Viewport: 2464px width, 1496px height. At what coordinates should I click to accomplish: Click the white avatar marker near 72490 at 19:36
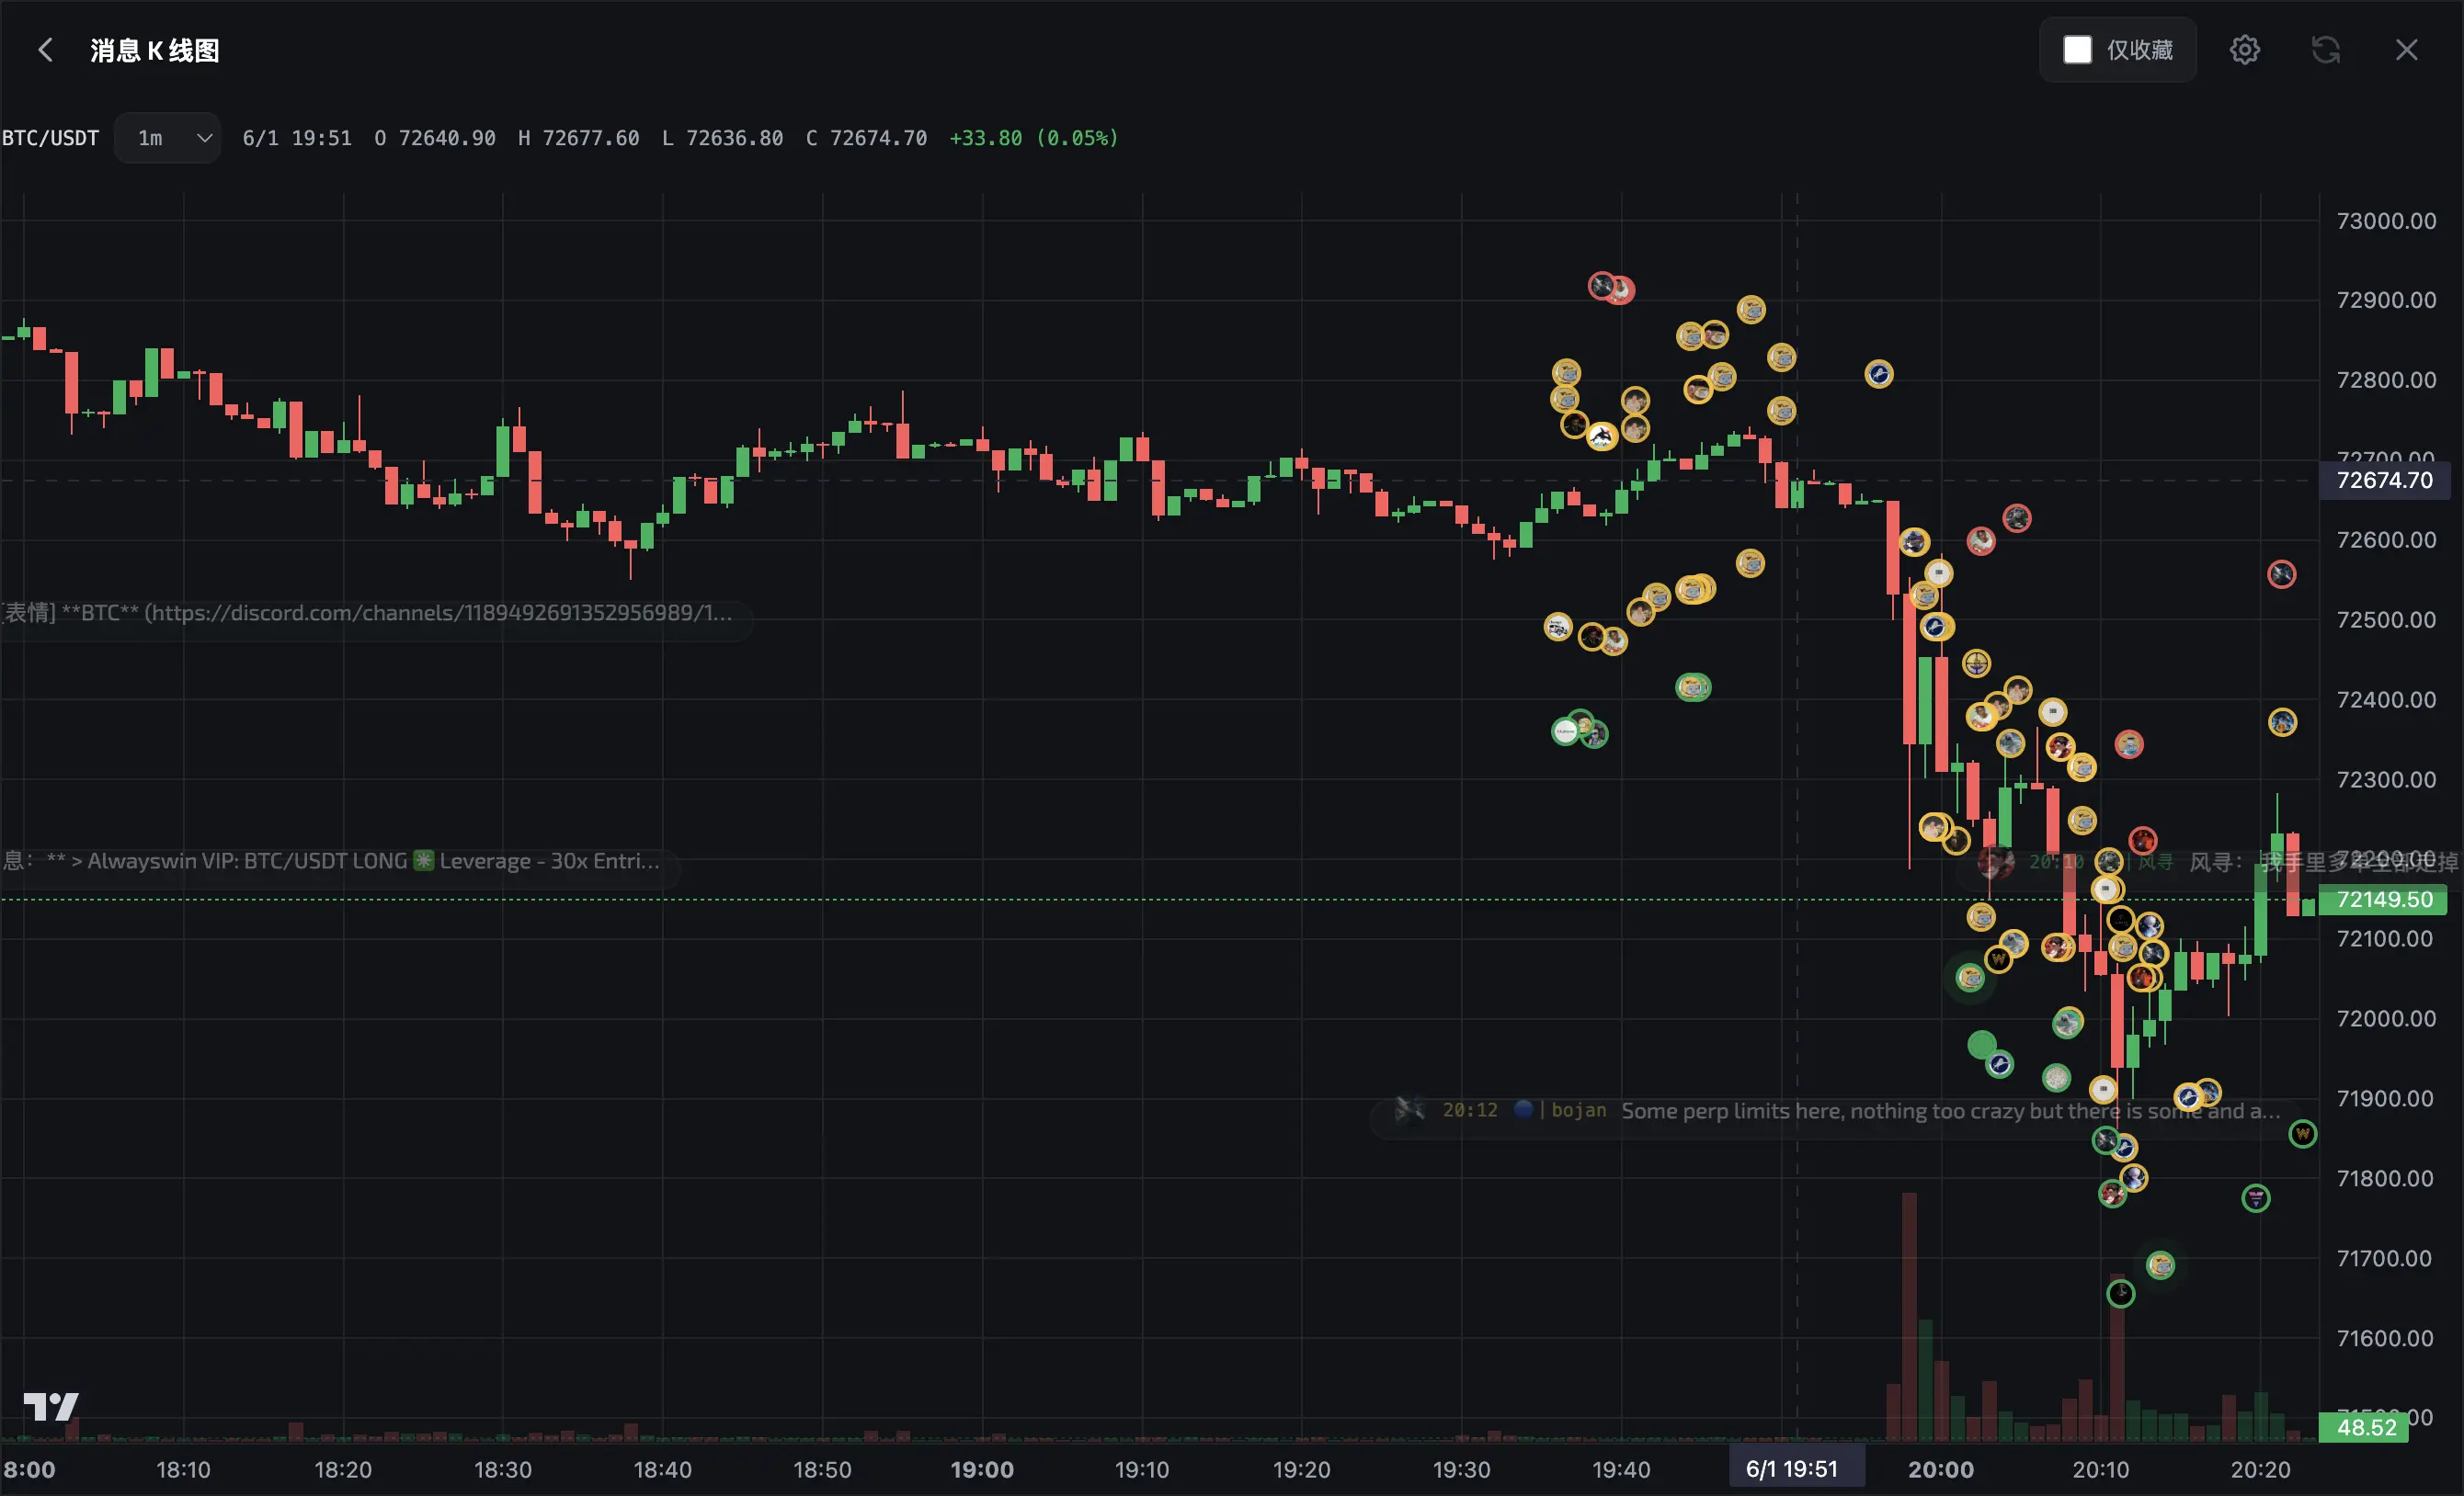click(x=1557, y=627)
